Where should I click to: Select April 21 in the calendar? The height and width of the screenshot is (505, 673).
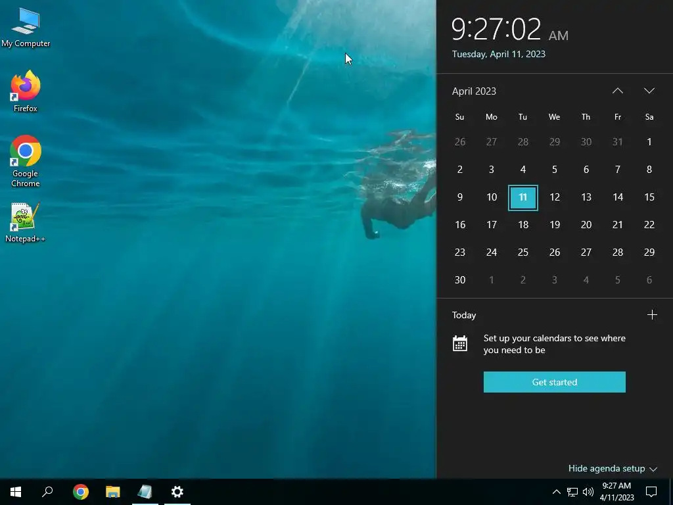coord(618,225)
